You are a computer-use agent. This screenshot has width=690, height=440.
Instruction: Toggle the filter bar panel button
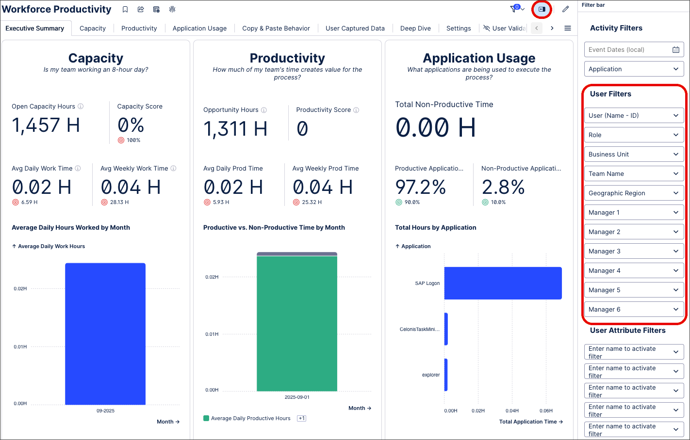click(x=542, y=9)
